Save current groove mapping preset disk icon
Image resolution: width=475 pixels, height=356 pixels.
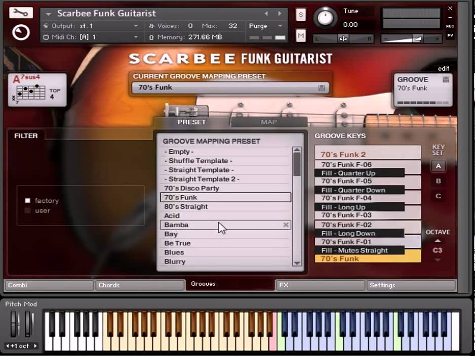pos(322,87)
